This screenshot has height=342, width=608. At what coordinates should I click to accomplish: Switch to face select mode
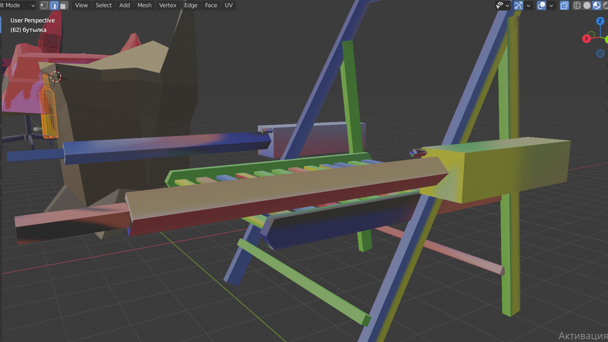pos(64,5)
